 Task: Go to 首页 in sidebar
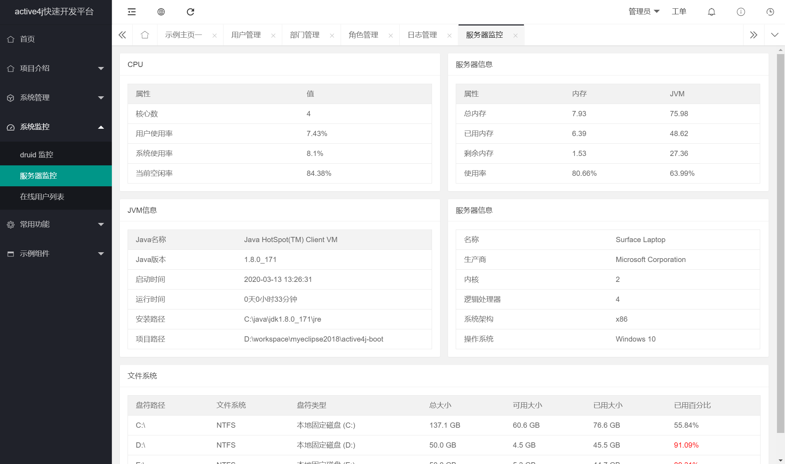click(x=56, y=39)
